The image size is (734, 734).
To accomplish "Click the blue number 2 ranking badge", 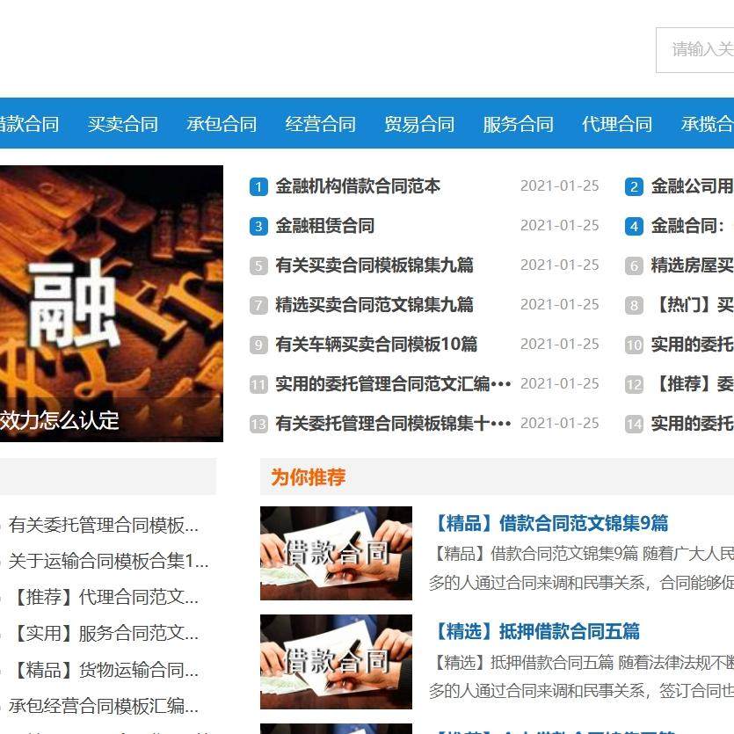I will [x=633, y=186].
